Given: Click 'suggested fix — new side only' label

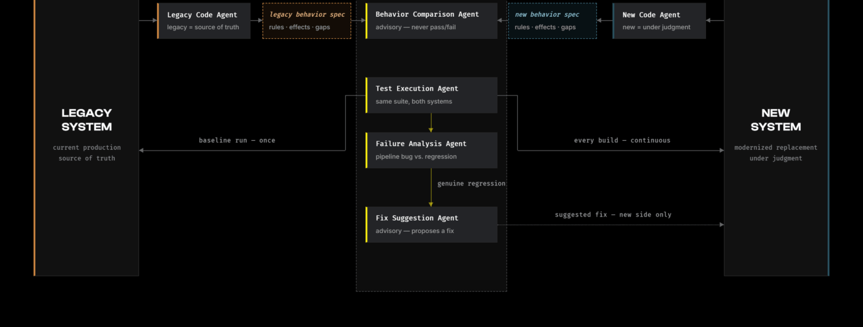Looking at the screenshot, I should click(x=613, y=215).
